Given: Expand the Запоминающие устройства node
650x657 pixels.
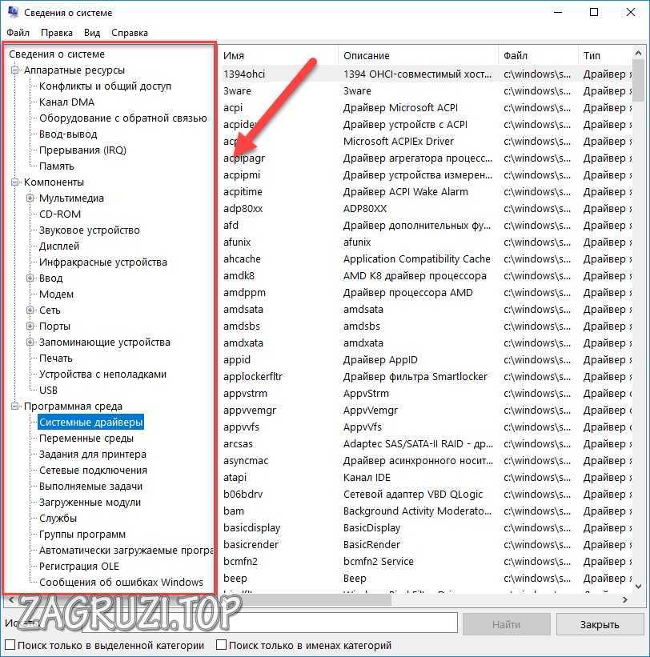Looking at the screenshot, I should tap(30, 343).
